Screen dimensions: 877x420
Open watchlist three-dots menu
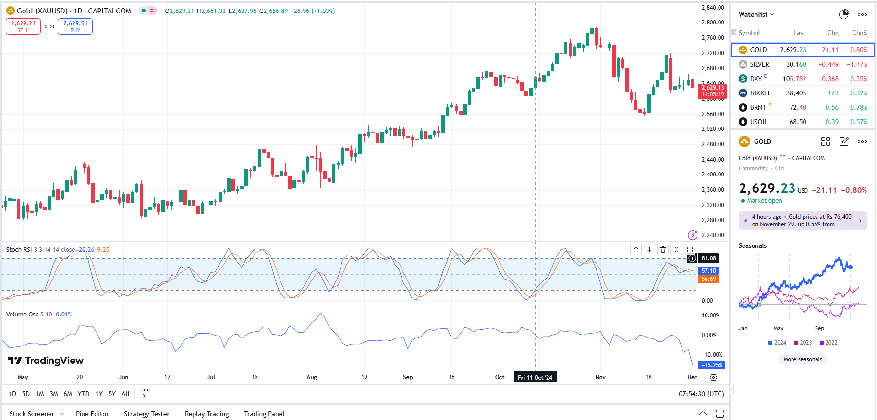coord(863,14)
